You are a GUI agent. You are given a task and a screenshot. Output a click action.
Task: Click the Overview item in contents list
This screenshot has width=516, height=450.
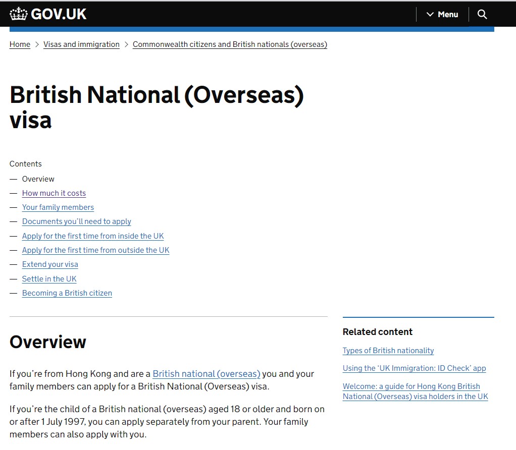pos(38,179)
